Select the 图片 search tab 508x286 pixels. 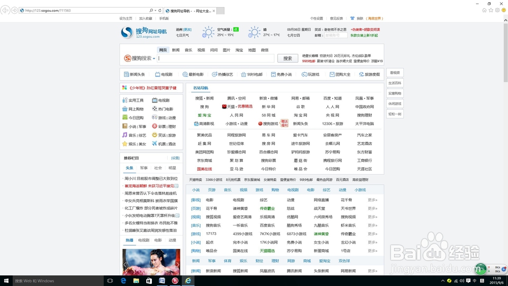(227, 50)
